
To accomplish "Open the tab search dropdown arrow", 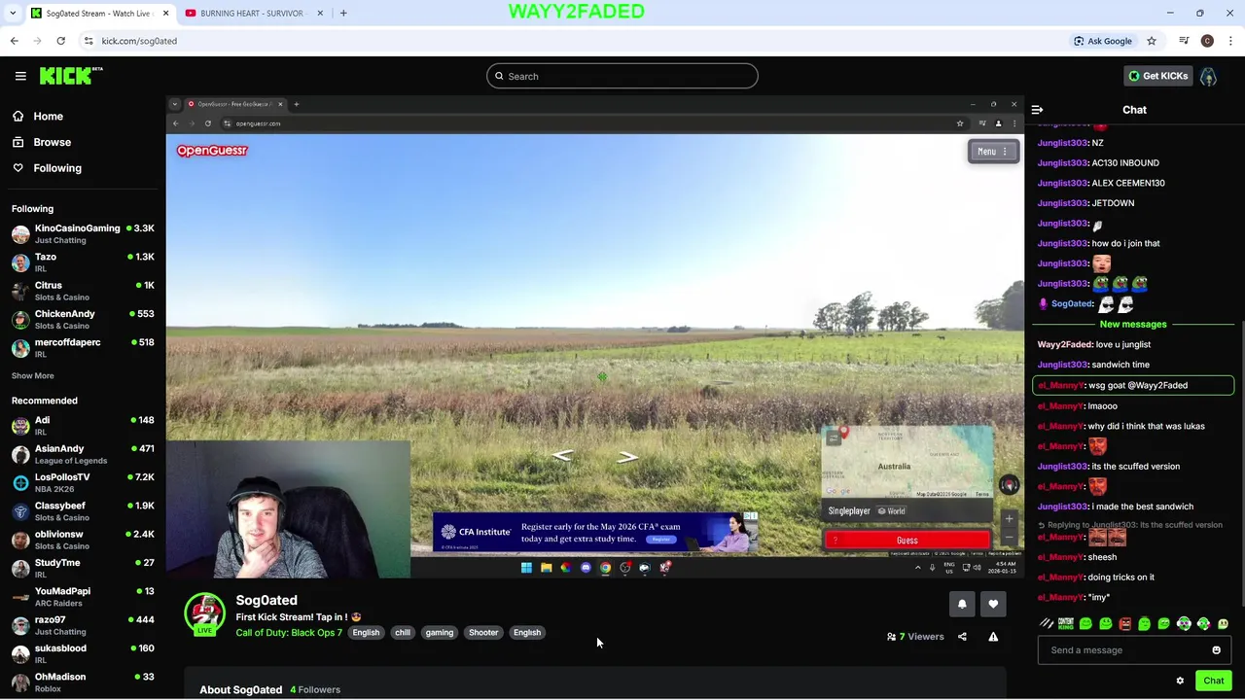I will point(13,13).
